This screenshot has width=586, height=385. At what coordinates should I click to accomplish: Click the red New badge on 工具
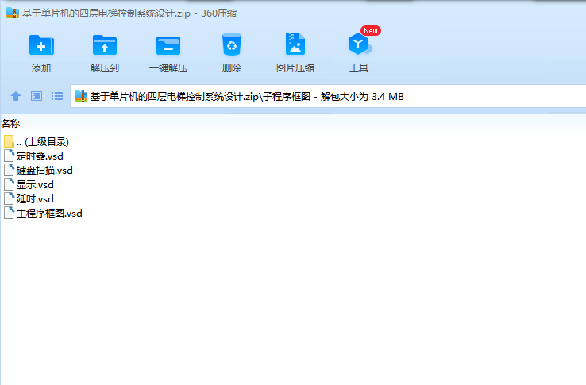point(371,31)
